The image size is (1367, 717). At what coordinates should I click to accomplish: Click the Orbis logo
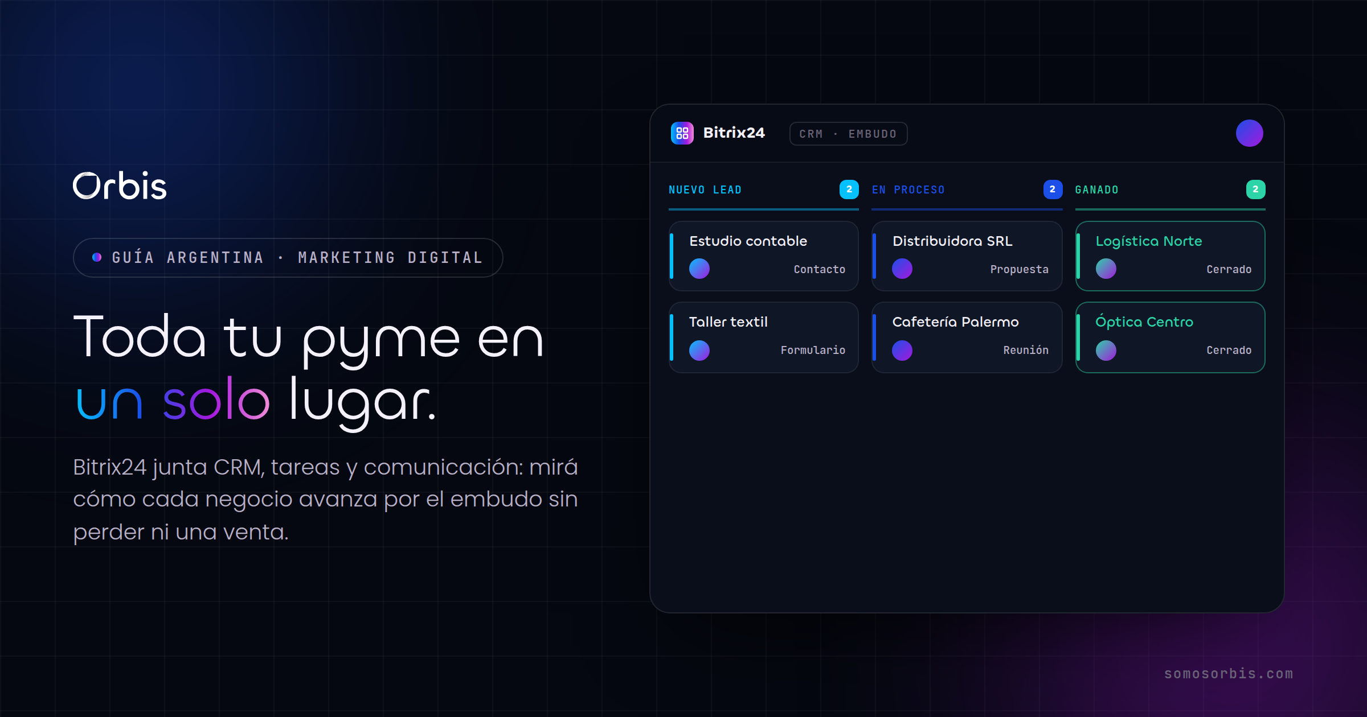[120, 186]
